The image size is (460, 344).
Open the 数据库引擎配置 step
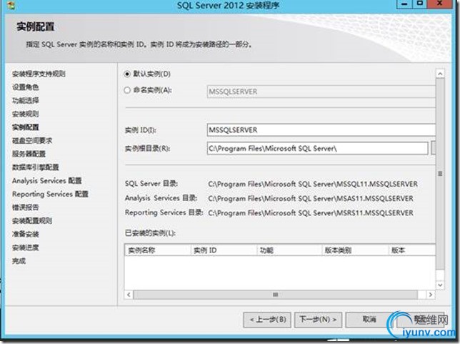[x=36, y=167]
